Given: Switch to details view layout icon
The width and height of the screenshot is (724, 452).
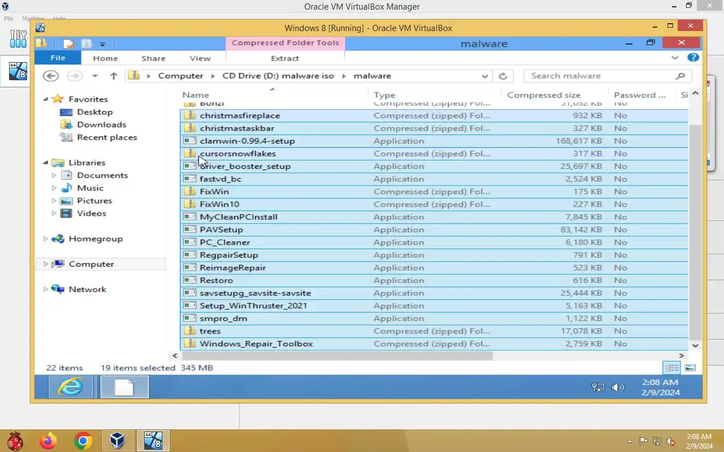Looking at the screenshot, I should [671, 368].
